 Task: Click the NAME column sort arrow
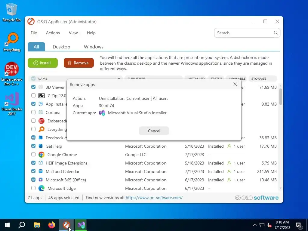(x=119, y=79)
